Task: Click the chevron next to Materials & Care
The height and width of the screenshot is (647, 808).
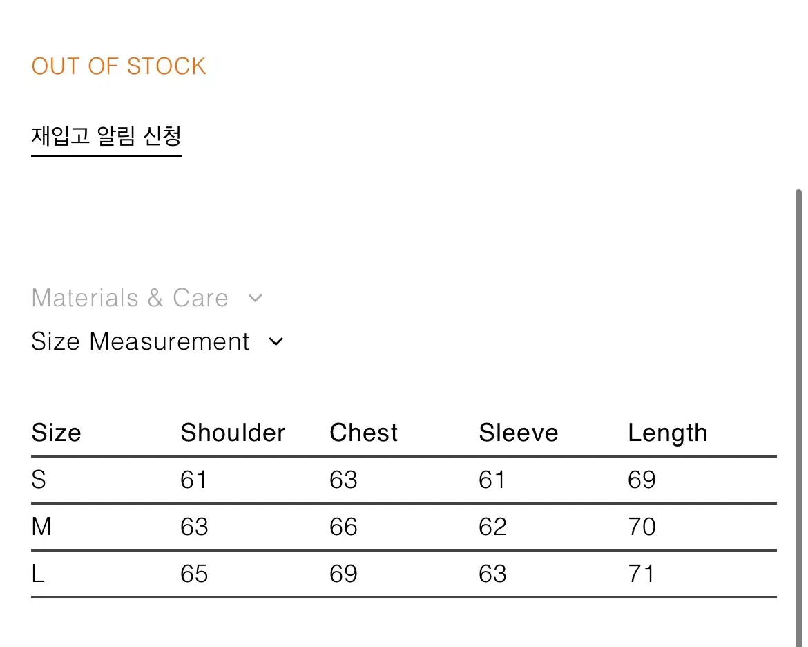Action: [255, 298]
